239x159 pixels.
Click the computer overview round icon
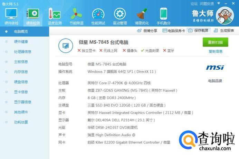pyautogui.click(x=66, y=46)
